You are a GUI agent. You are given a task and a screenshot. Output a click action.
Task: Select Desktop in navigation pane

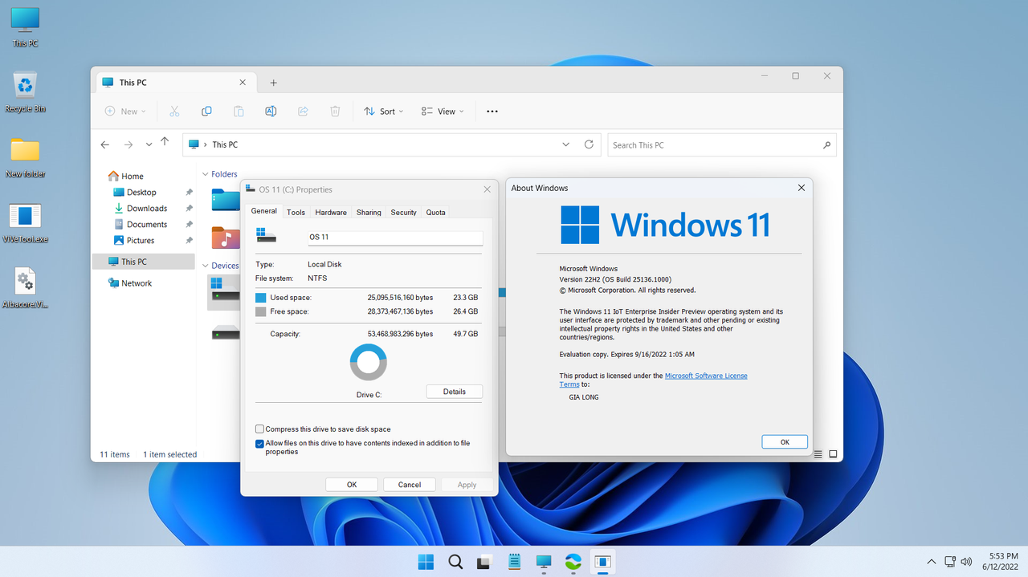click(x=141, y=193)
